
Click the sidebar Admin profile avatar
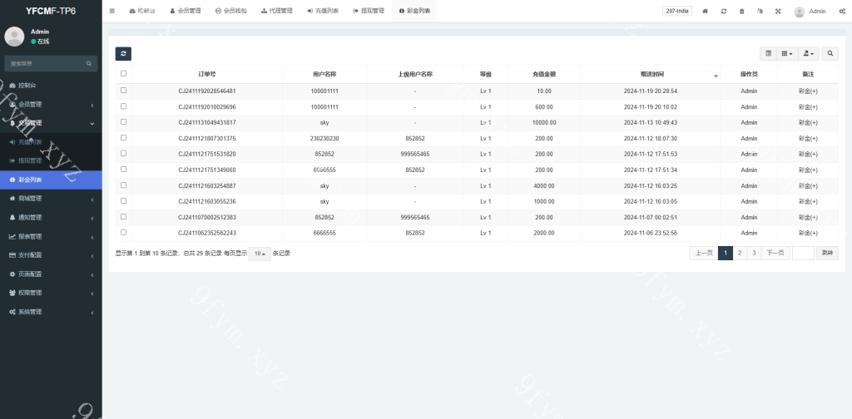[14, 37]
